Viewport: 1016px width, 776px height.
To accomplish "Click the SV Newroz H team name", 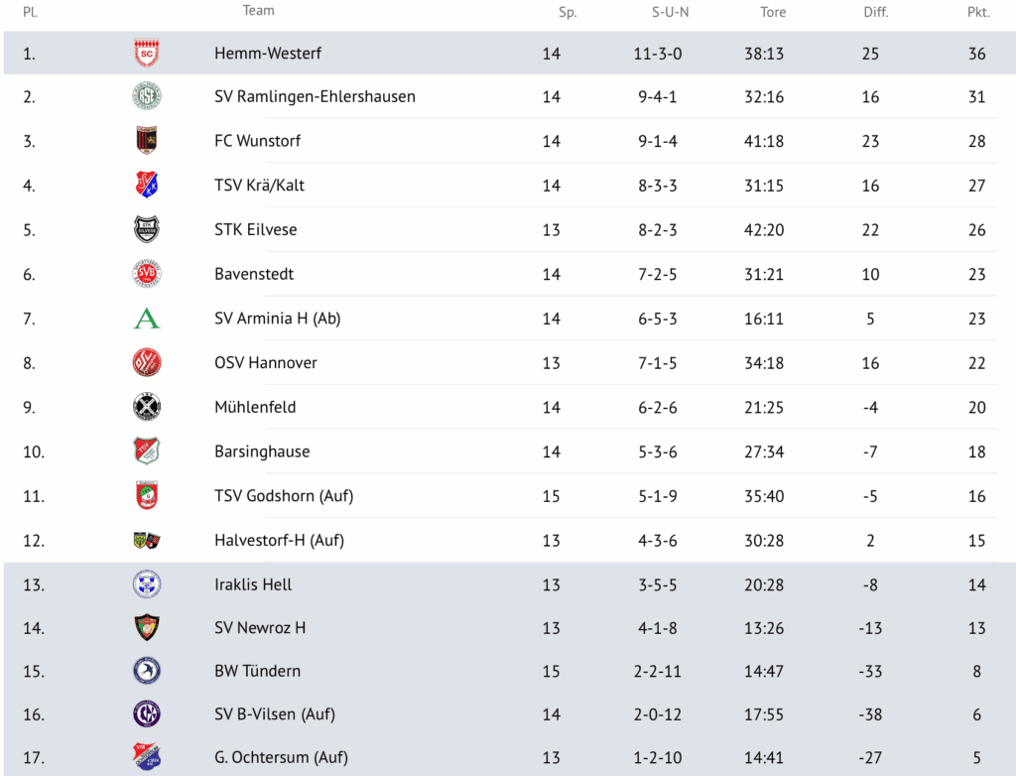I will [260, 628].
